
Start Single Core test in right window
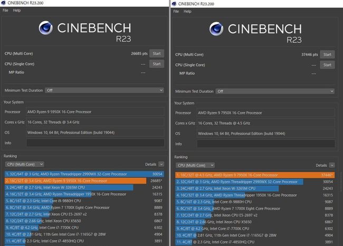pos(327,65)
